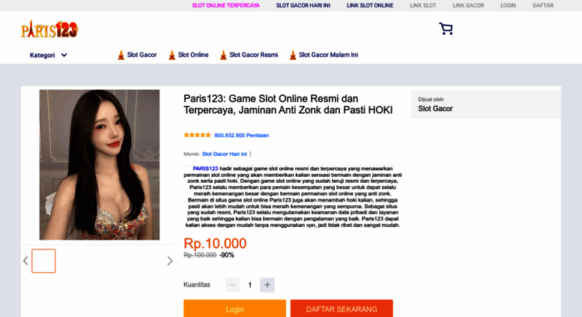Click tower icon beside Slot Gacor Resmi
Viewport: 582px width, 317px height.
[223, 55]
